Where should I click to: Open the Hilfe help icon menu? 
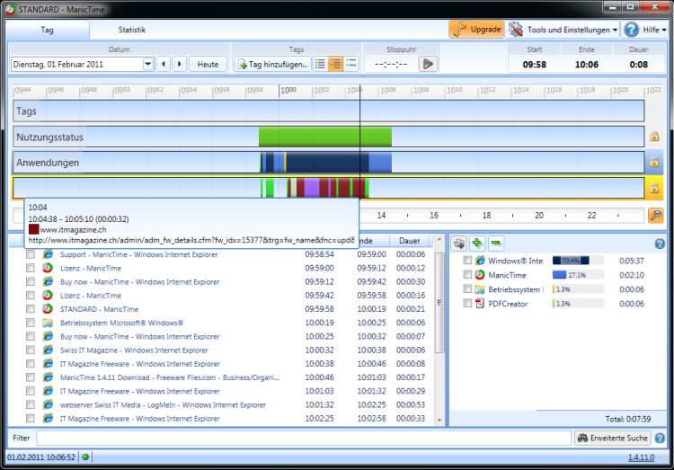click(x=646, y=30)
